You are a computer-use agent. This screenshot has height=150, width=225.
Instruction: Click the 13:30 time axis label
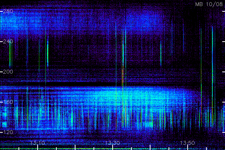[x=112, y=143]
